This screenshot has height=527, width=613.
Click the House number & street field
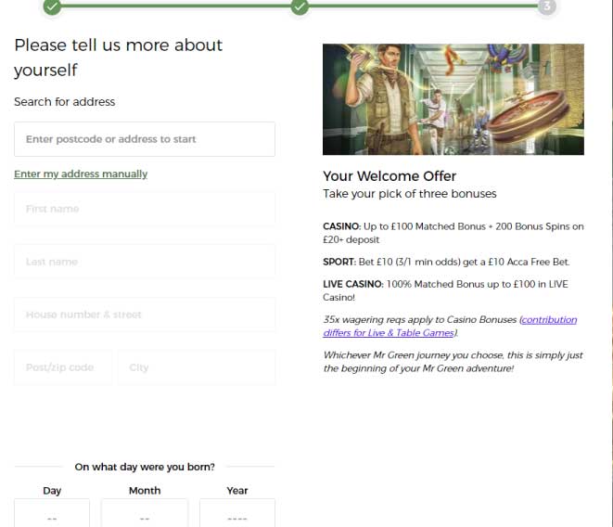click(145, 315)
